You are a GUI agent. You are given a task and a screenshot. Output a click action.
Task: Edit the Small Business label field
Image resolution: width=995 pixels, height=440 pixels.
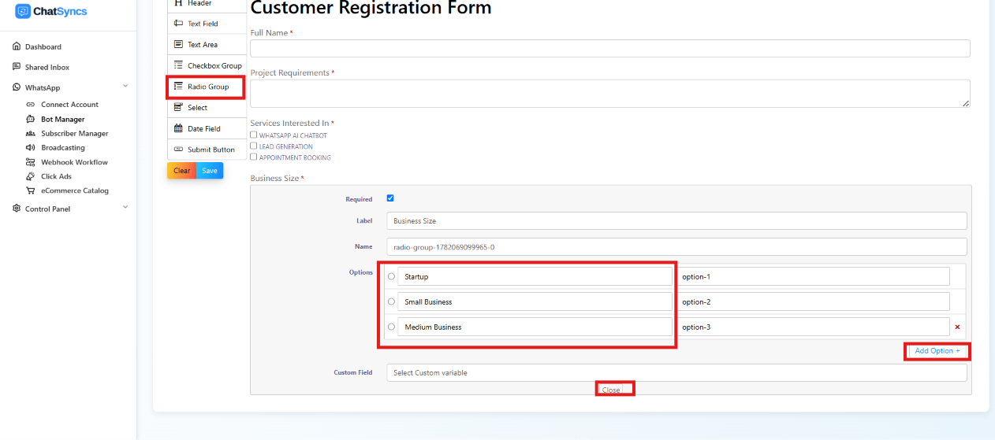point(535,301)
